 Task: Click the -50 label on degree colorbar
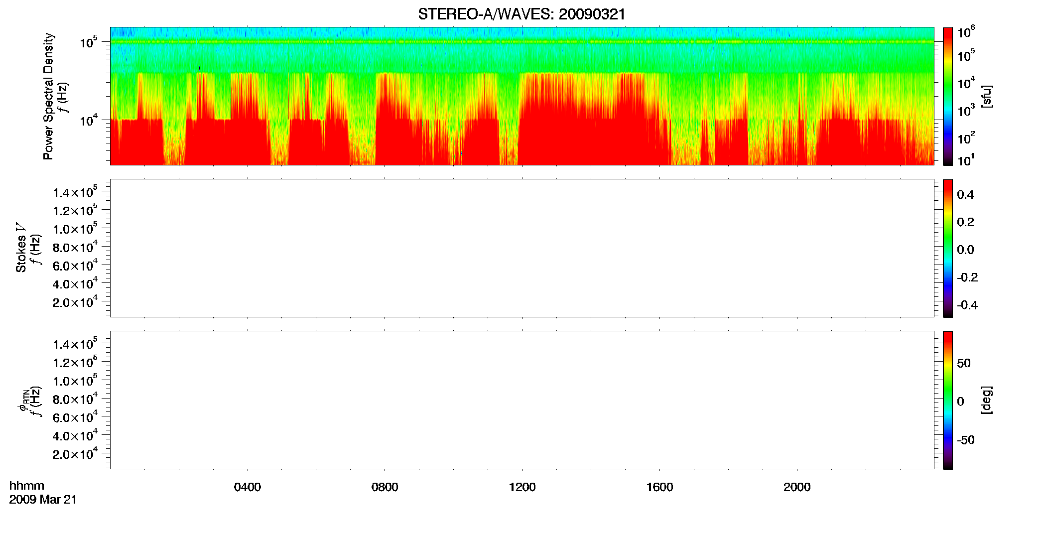click(x=966, y=440)
